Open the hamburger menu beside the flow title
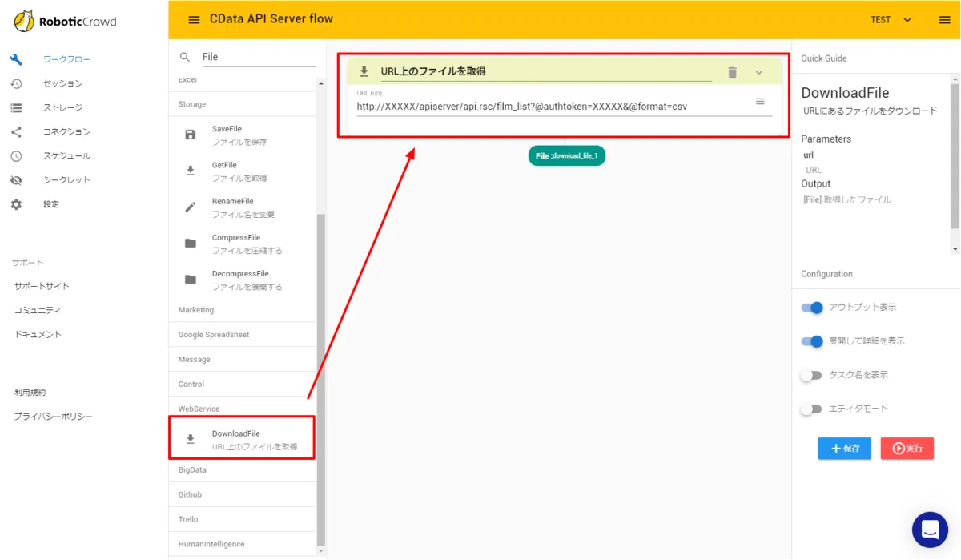The height and width of the screenshot is (560, 961). coord(194,20)
